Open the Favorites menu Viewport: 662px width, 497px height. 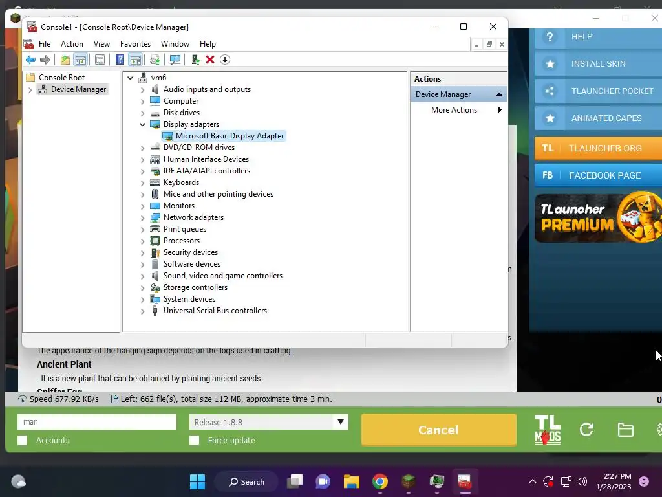(x=135, y=44)
